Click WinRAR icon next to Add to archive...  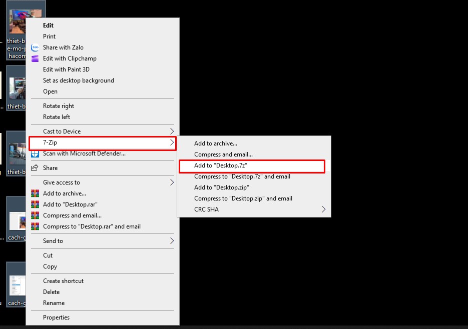tap(35, 193)
